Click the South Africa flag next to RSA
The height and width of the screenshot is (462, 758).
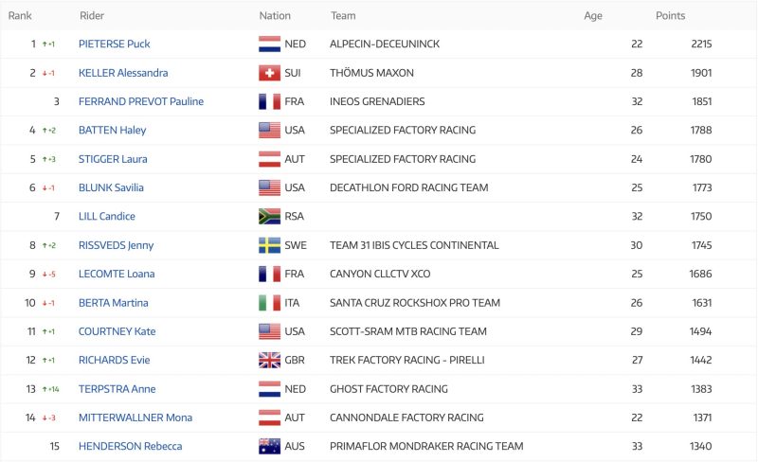(x=269, y=217)
